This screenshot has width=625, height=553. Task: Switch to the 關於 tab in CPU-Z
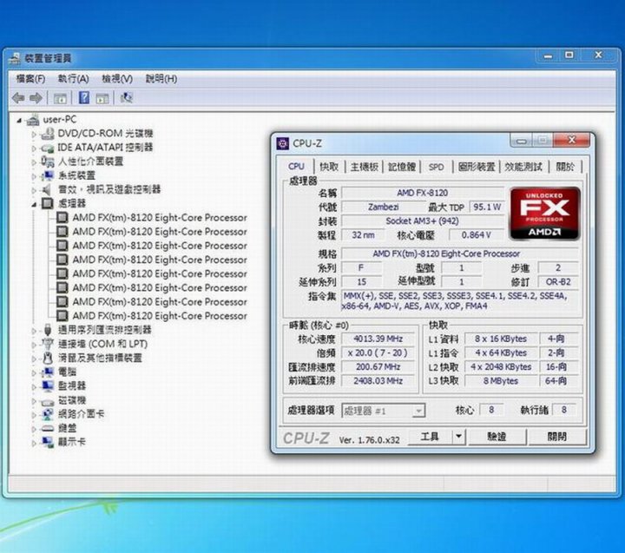point(565,167)
